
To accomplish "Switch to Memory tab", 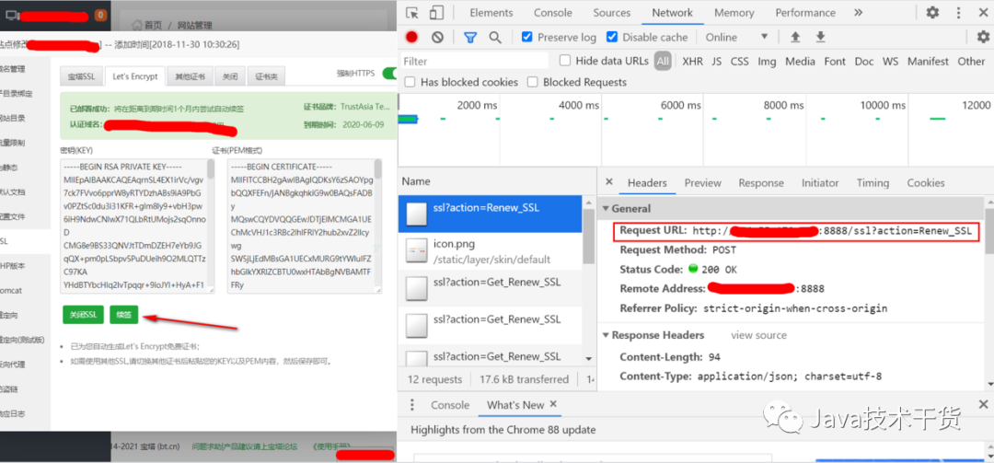I will (734, 13).
